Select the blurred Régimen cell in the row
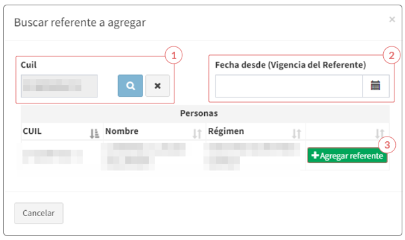 252,156
